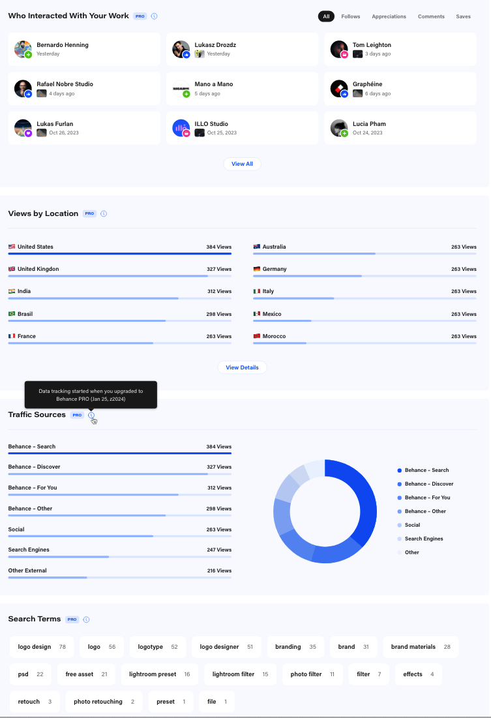
Task: Switch to the Appreciations tab
Action: pyautogui.click(x=389, y=16)
